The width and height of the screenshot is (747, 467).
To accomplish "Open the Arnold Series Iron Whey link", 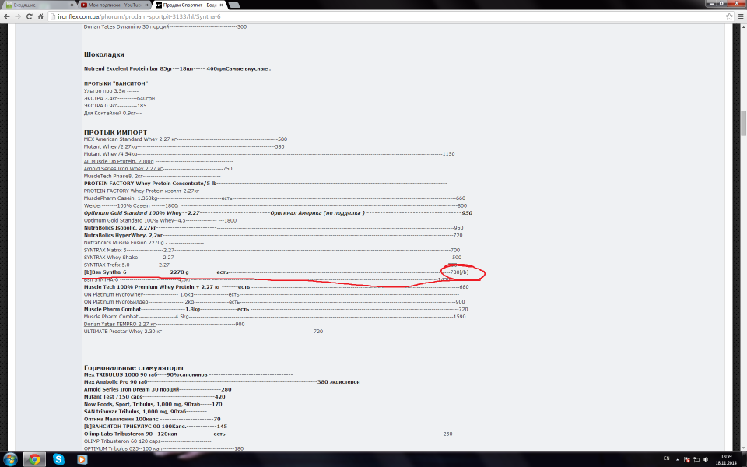I will [124, 168].
